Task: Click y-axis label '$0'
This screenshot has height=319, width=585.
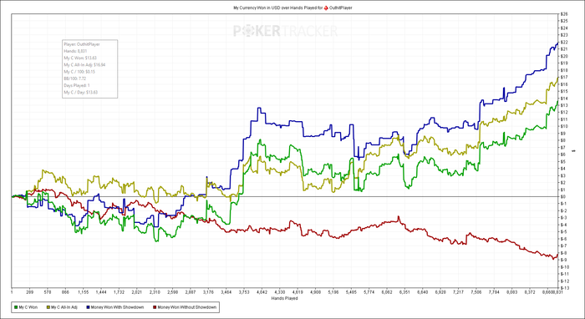Action: pyautogui.click(x=563, y=196)
